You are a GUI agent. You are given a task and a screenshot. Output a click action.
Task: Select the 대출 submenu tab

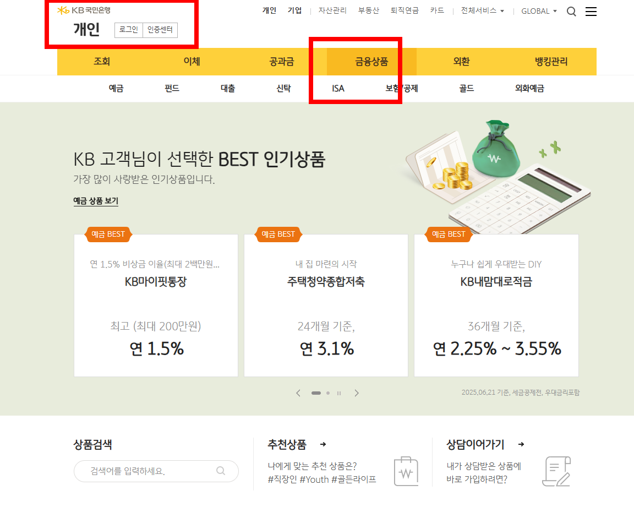click(x=228, y=89)
